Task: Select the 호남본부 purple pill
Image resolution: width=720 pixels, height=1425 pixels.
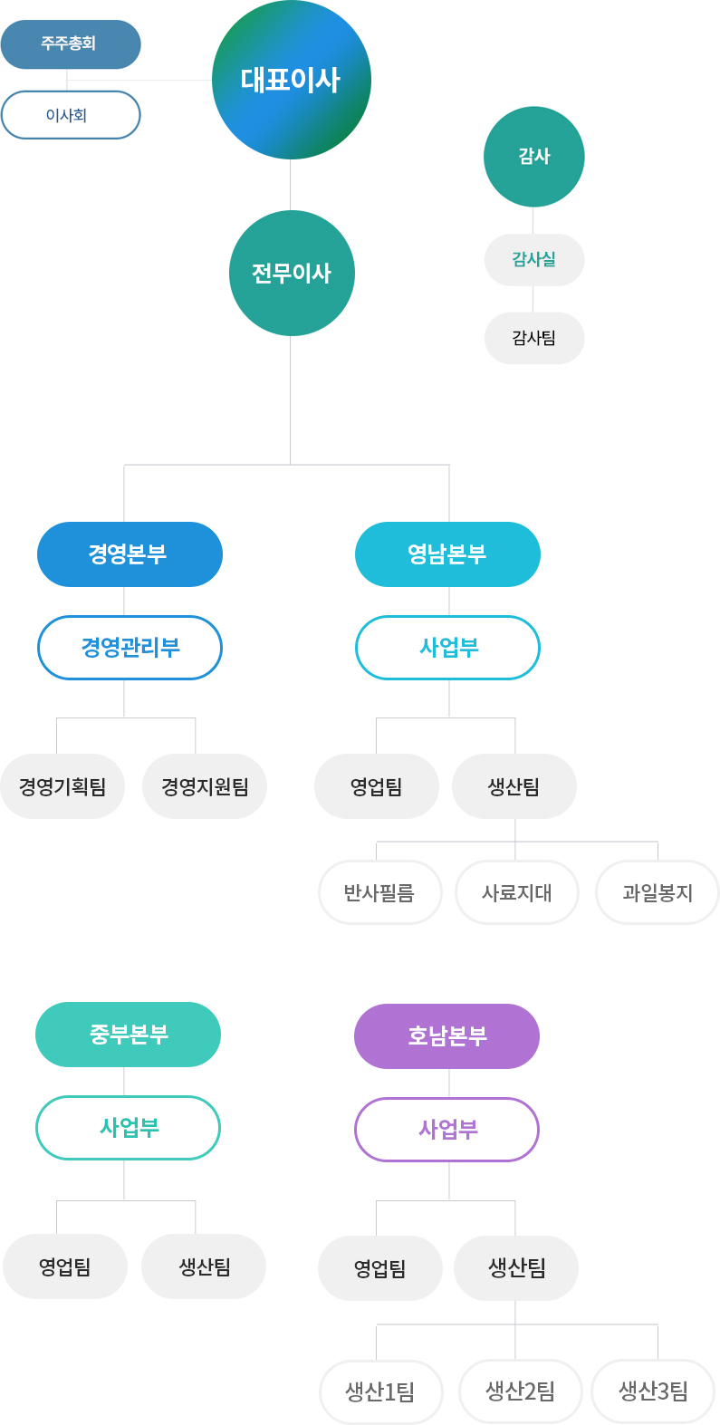Action: pos(446,1036)
